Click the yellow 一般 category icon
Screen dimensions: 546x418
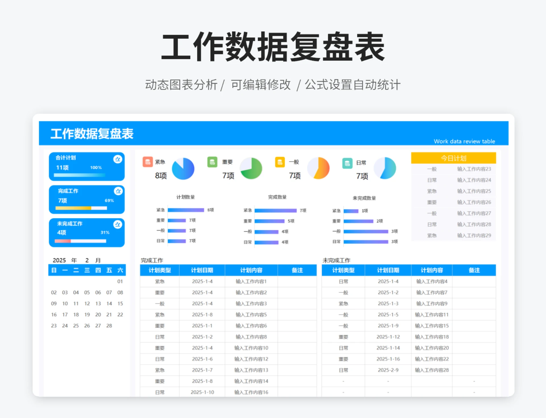pos(280,162)
